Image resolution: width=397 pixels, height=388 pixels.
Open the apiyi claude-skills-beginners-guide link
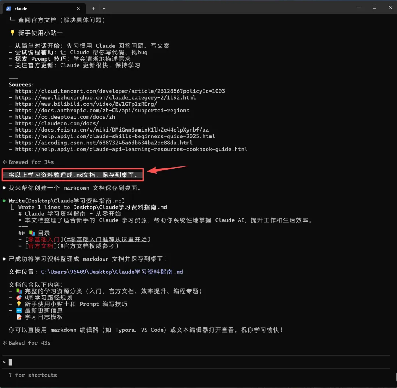point(115,136)
